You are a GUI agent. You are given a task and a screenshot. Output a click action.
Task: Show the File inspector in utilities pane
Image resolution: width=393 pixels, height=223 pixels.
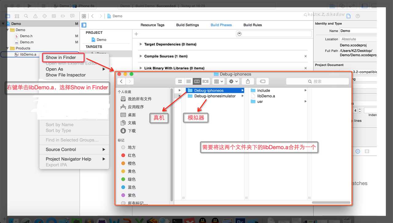(348, 16)
